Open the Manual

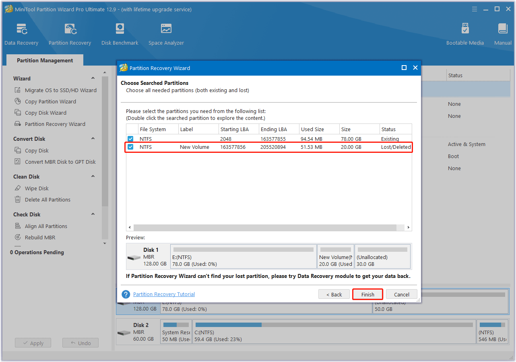[x=503, y=34]
